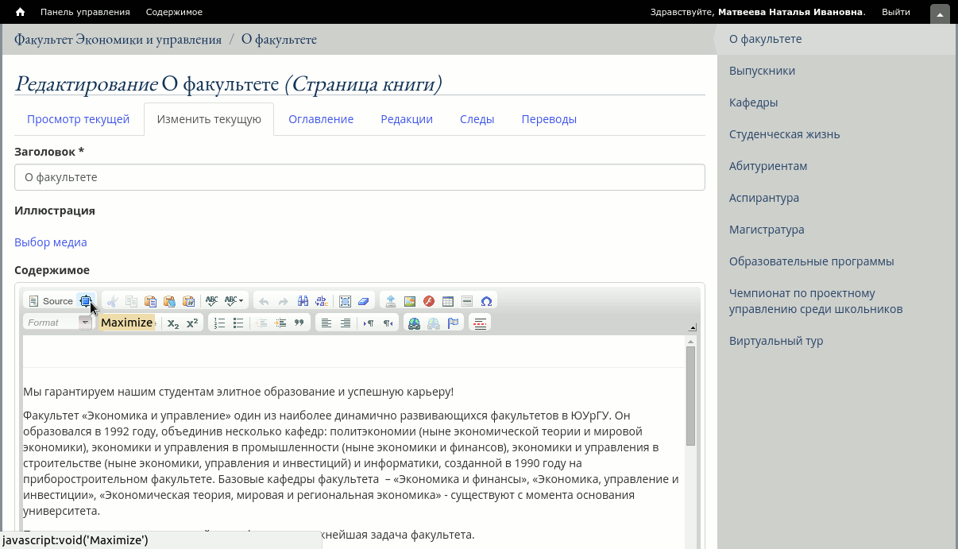Insert a Flash object via the toolbar
Screen dimensions: 958x549
(429, 301)
